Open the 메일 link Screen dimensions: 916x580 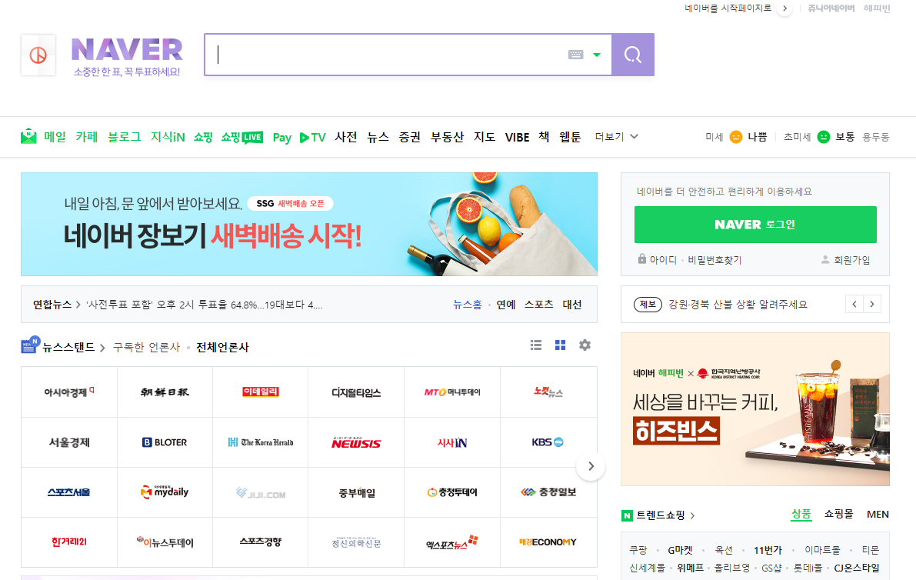click(x=55, y=137)
